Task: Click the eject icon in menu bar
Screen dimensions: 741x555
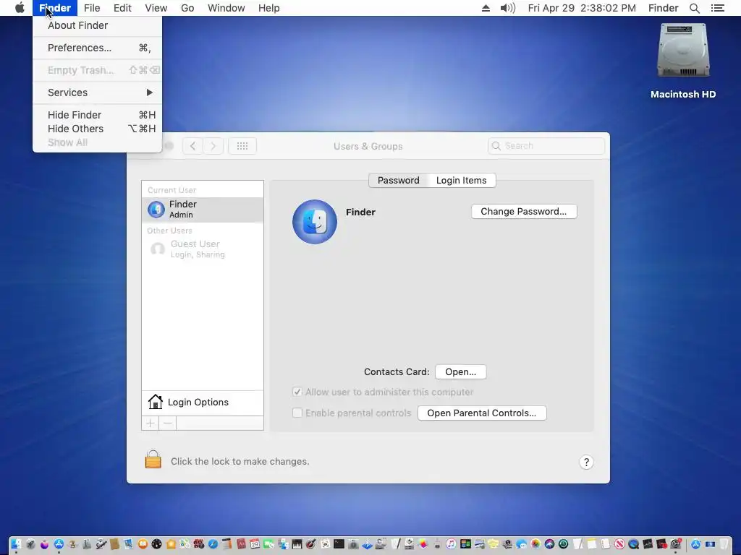Action: click(x=486, y=8)
